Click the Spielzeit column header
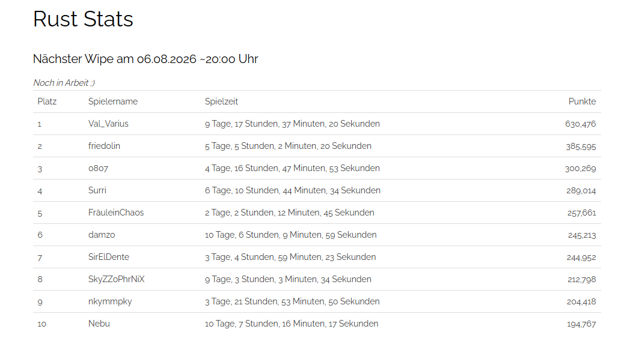639x362 pixels. (221, 101)
